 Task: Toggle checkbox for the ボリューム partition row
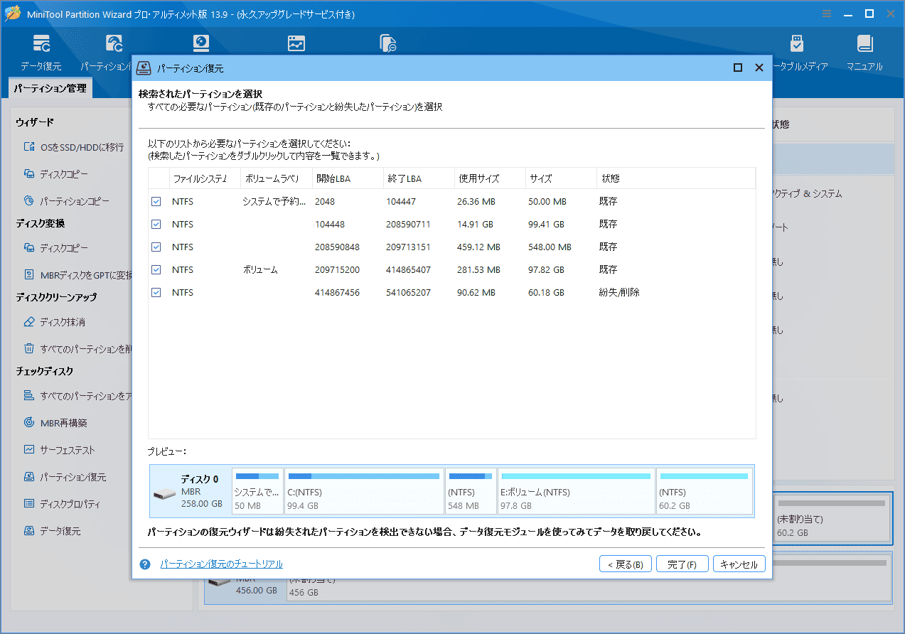coord(156,270)
